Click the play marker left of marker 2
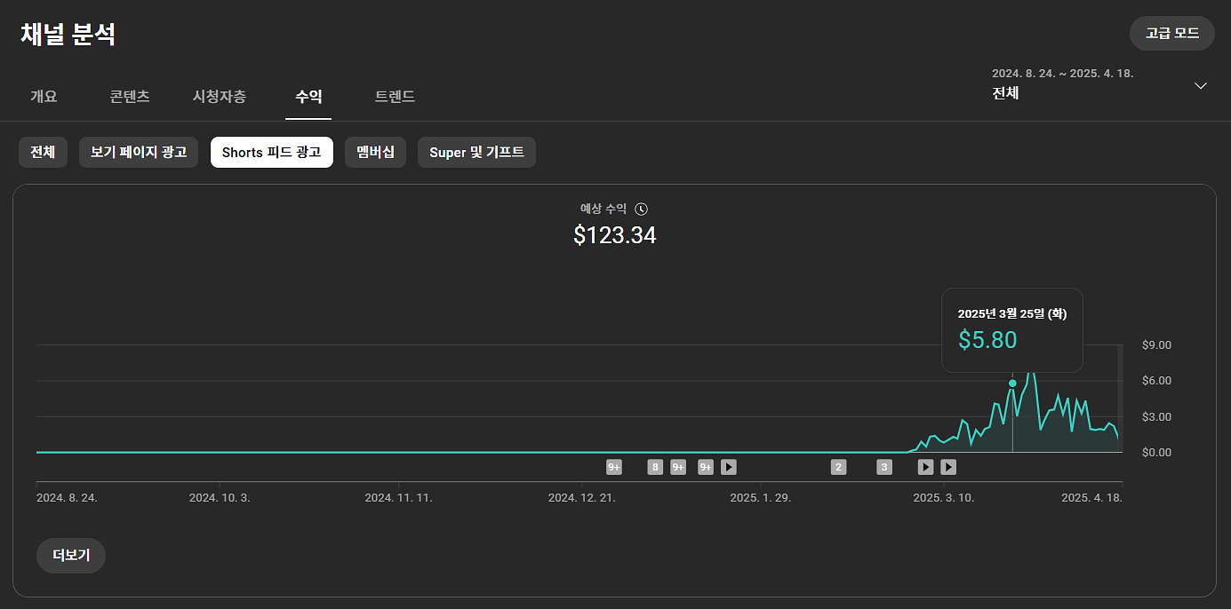1231x609 pixels. click(x=729, y=467)
